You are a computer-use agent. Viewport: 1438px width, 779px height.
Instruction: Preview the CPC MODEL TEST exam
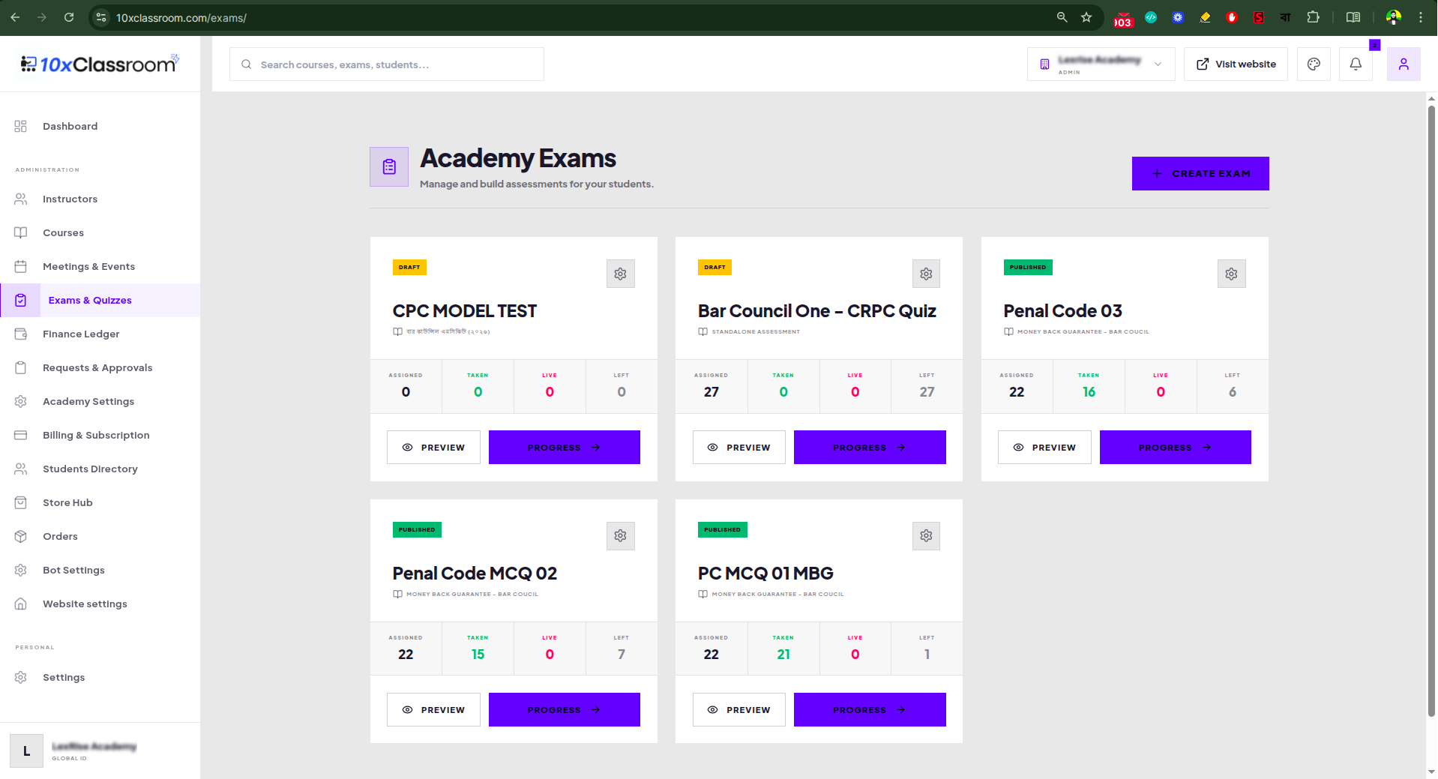coord(433,448)
